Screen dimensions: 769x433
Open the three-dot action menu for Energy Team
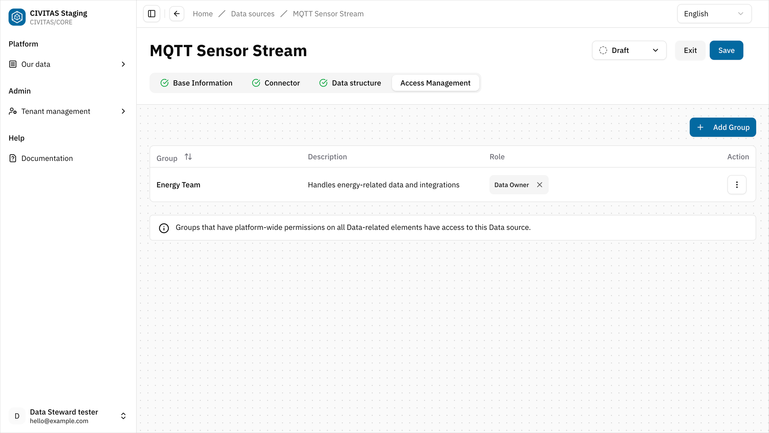pos(737,185)
